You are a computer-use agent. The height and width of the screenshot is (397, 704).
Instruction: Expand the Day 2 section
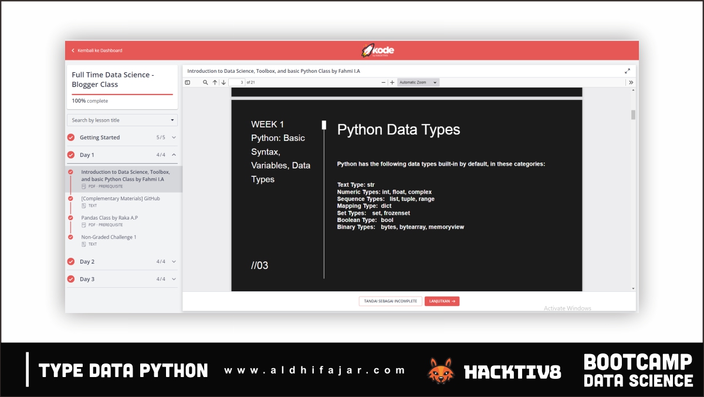pos(174,261)
